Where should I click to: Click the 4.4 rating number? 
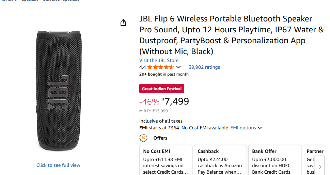click(142, 67)
